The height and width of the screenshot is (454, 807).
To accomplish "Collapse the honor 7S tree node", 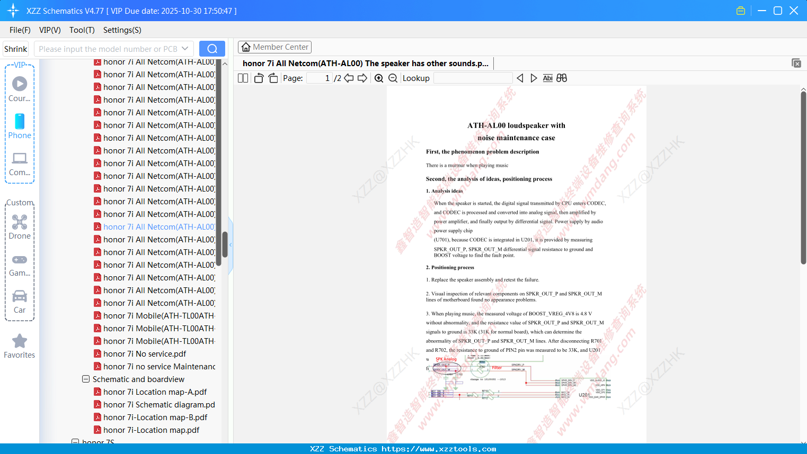I will coord(75,442).
